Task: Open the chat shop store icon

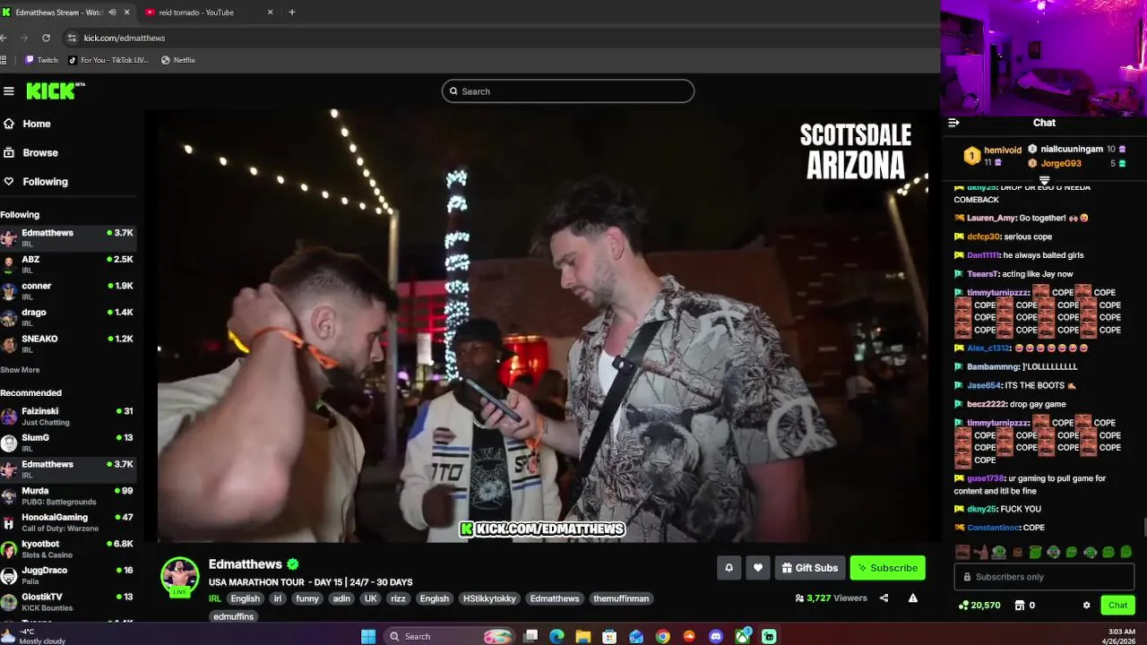Action: click(x=1019, y=606)
